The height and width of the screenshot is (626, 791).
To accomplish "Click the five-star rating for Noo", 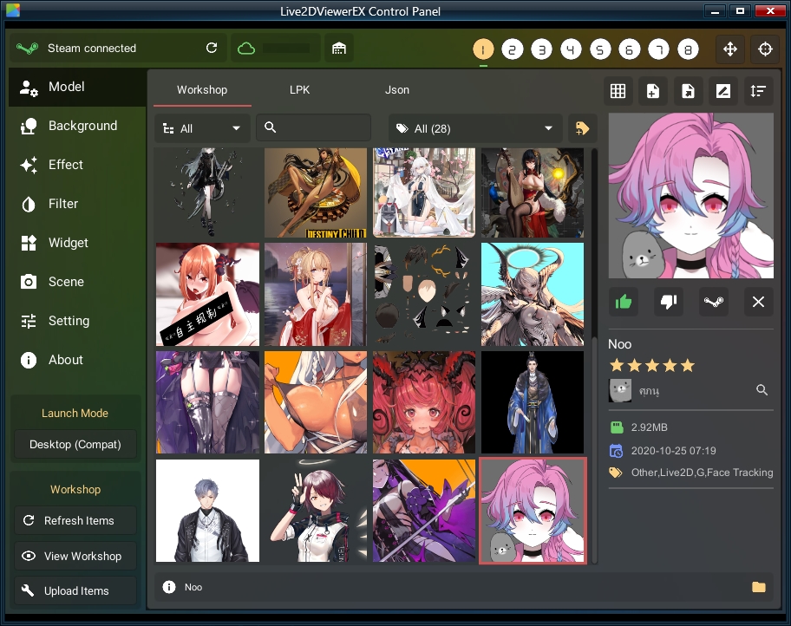I will [651, 366].
